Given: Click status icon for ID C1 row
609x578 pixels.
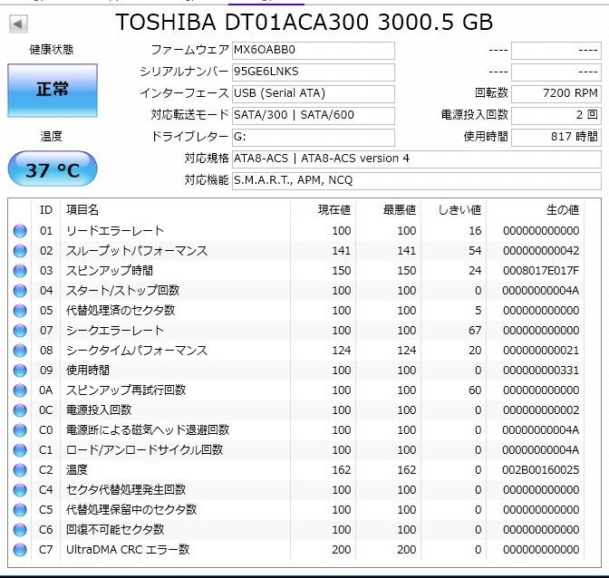Looking at the screenshot, I should tap(20, 450).
